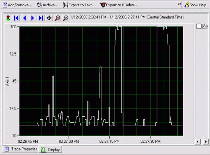Switch to the Display tab
The image size is (210, 155).
50,150
